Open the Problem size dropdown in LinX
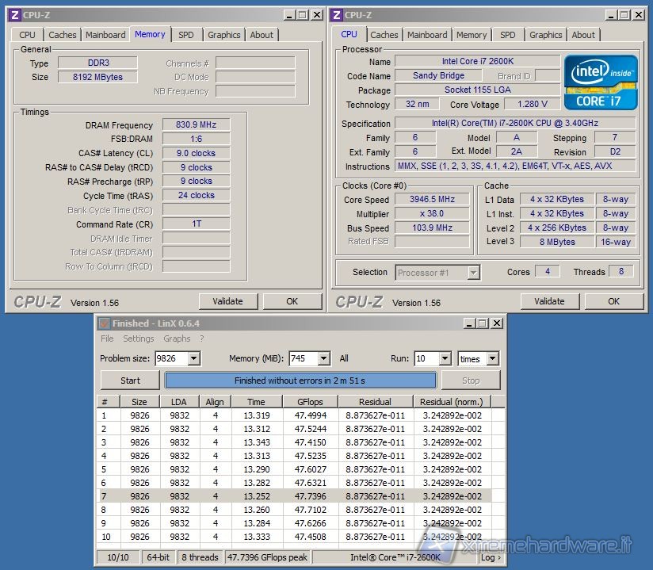The image size is (653, 570). pyautogui.click(x=193, y=359)
